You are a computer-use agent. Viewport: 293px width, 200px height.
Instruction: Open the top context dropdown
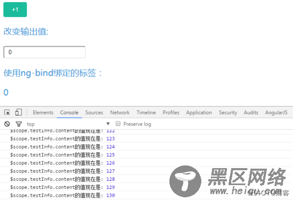pyautogui.click(x=68, y=124)
